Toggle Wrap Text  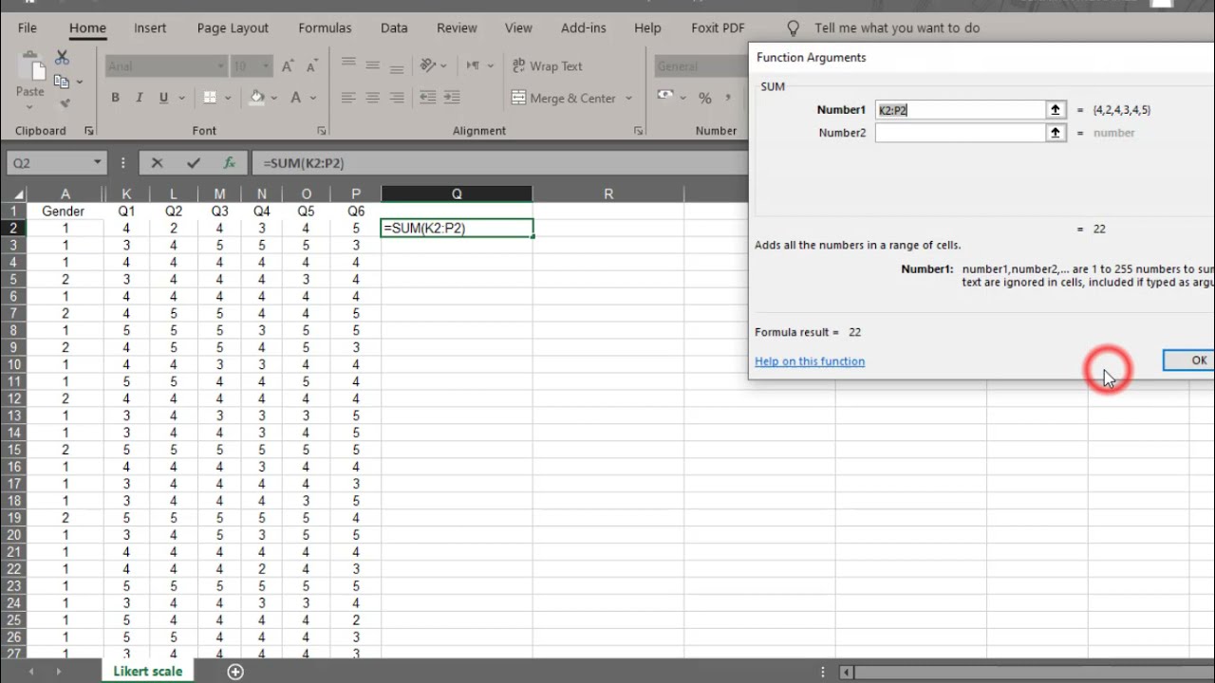coord(547,65)
